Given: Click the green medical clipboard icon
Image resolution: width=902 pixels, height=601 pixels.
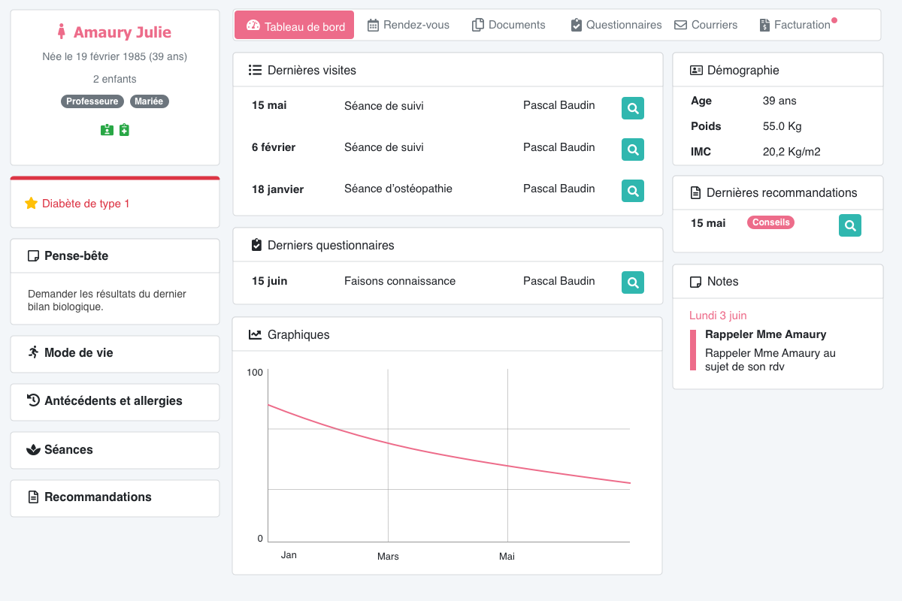Looking at the screenshot, I should point(124,130).
